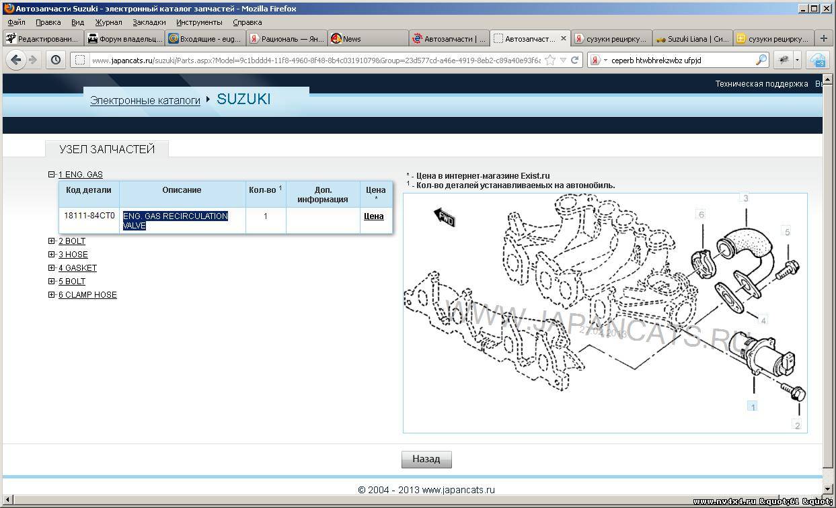Click the 4 GASKET link

(77, 268)
